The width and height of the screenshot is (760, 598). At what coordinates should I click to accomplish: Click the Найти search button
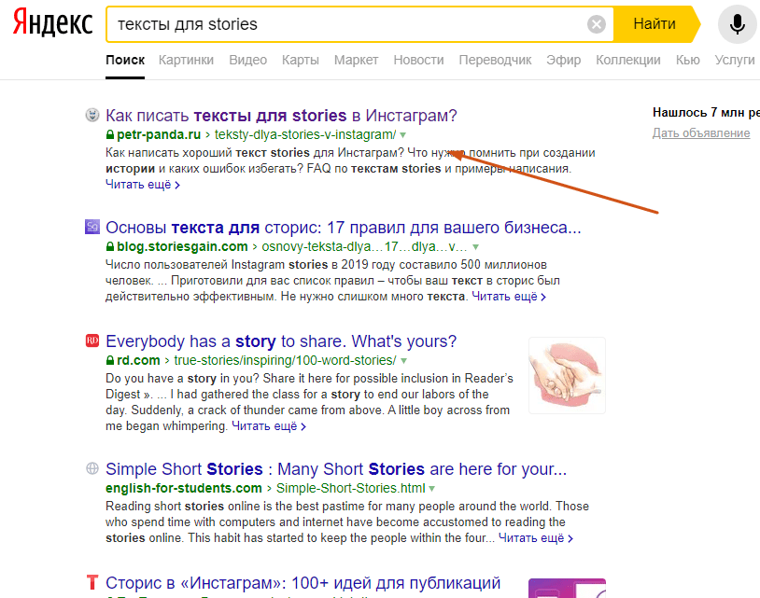point(654,23)
